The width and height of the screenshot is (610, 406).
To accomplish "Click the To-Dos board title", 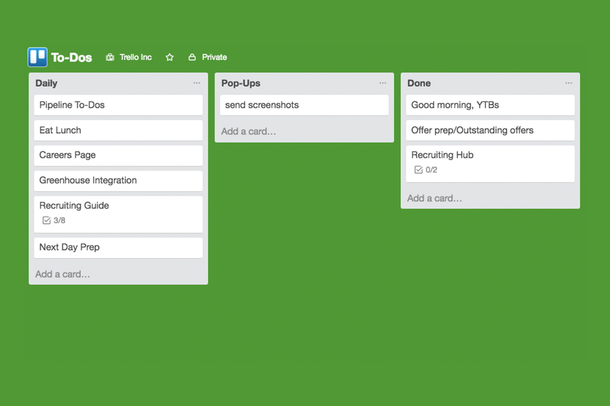I will click(x=72, y=57).
